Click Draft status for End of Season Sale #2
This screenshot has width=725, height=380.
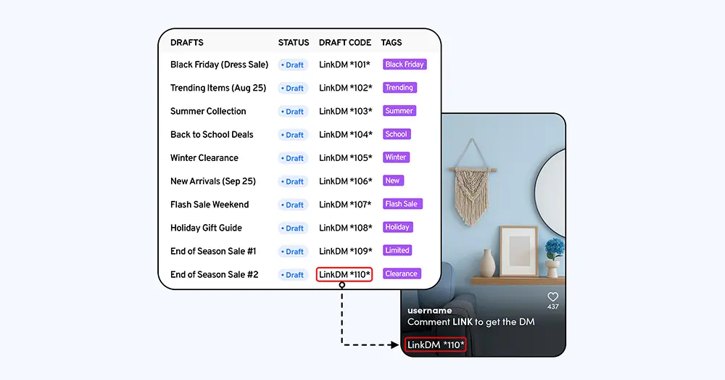click(293, 275)
